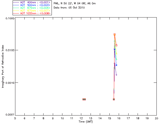This screenshot has width=161, height=128.
Task: Click the 0.0100 y-axis label
Action: point(10,50)
